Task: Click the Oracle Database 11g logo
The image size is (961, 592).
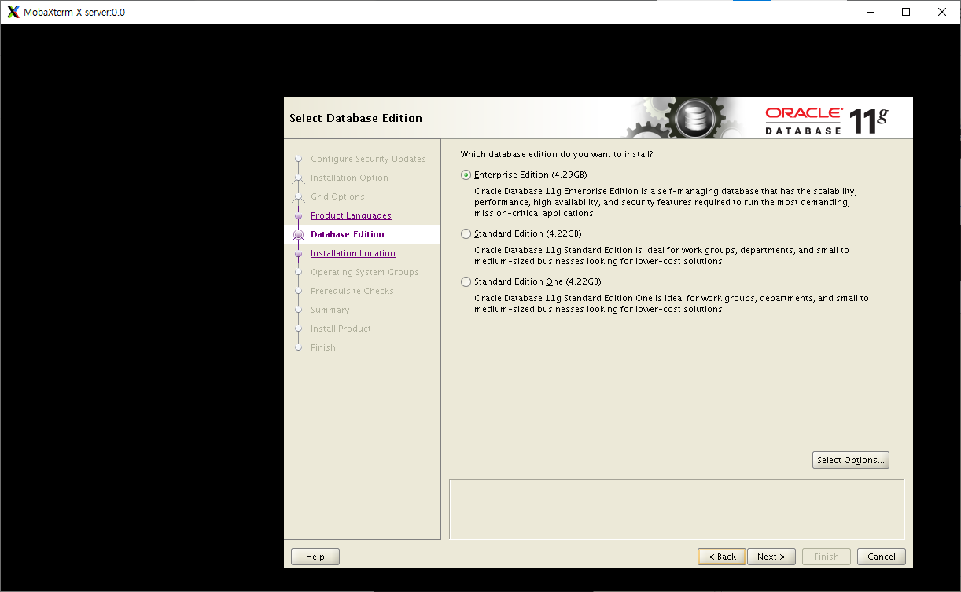Action: coord(827,120)
